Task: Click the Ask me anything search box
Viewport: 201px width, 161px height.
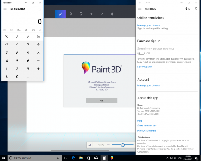Action: (x=35, y=158)
